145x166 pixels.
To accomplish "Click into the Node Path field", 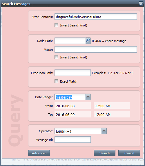I will point(70,41).
